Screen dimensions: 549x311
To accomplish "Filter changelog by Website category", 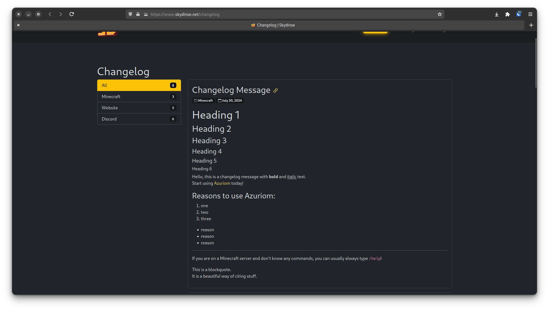I will tap(139, 108).
